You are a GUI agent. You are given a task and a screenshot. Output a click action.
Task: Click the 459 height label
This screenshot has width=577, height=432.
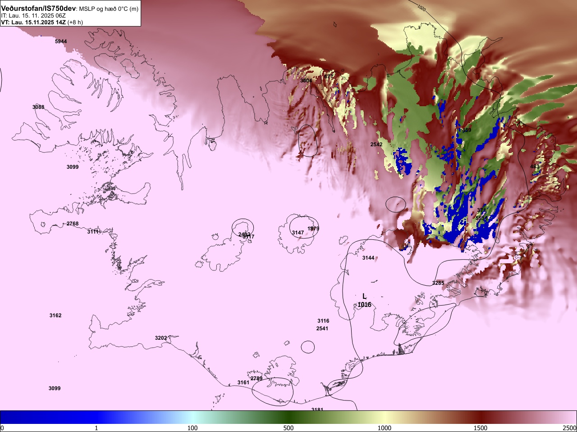(x=467, y=130)
